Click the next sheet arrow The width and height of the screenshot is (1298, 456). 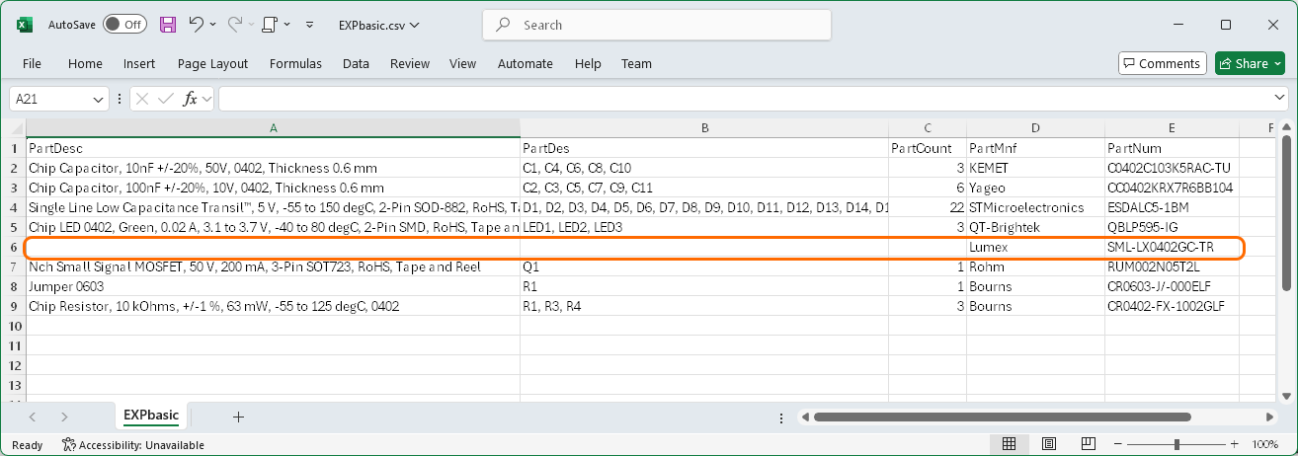click(x=64, y=417)
